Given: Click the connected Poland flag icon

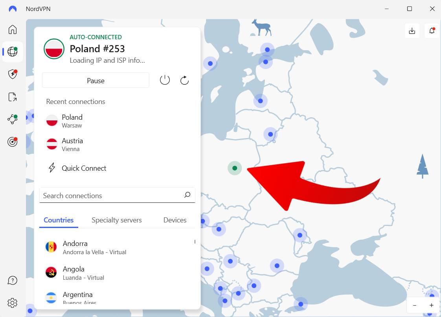Looking at the screenshot, I should click(54, 49).
